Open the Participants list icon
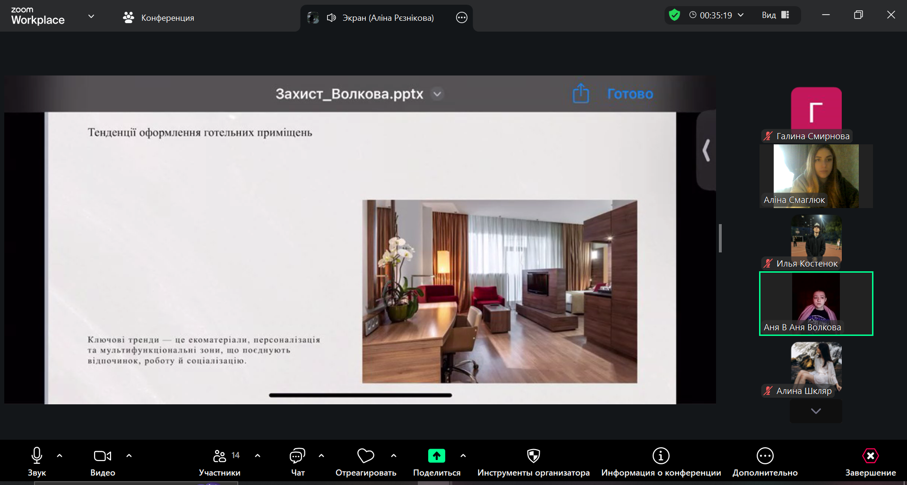The height and width of the screenshot is (485, 907). (220, 456)
